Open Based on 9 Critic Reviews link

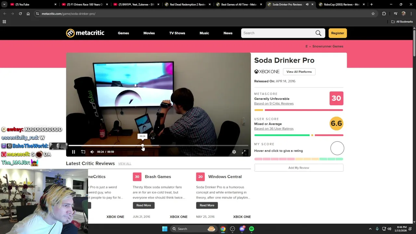coord(274,104)
